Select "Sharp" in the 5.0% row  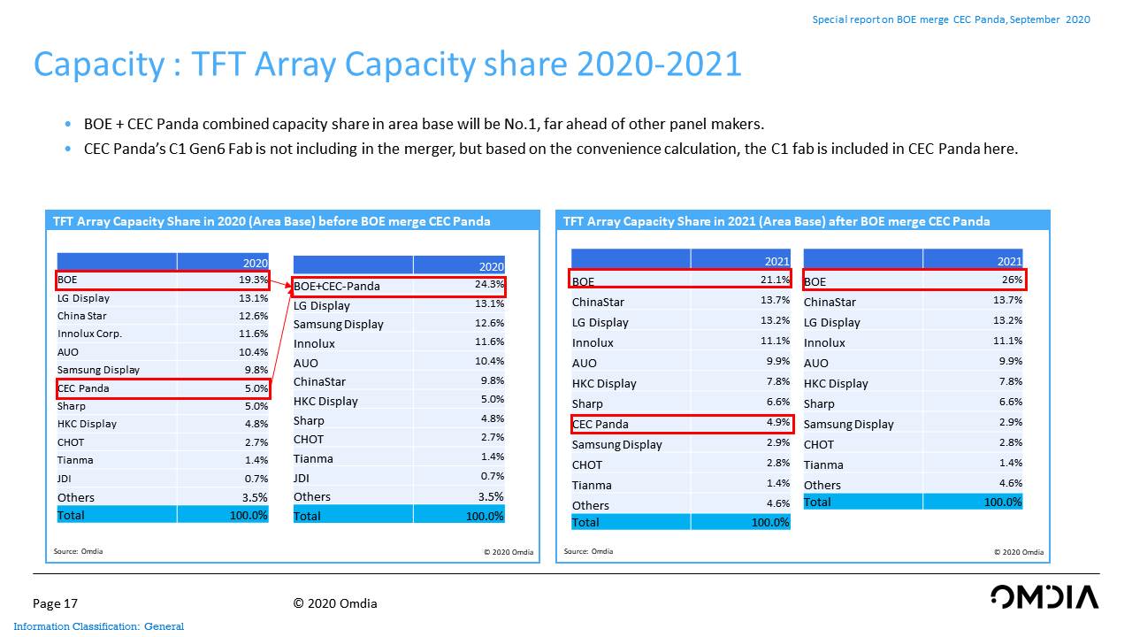pyautogui.click(x=72, y=406)
